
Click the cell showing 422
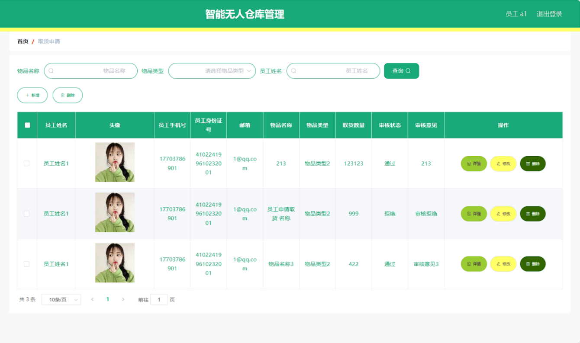point(354,264)
